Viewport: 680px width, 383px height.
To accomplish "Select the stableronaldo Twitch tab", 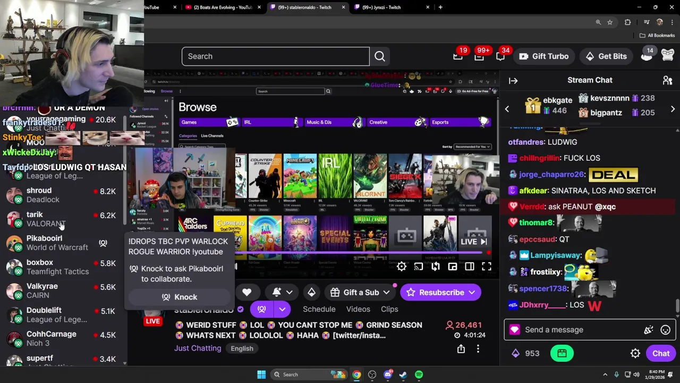I will (307, 7).
